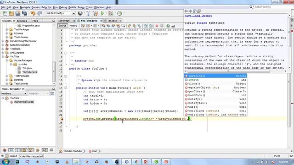Screen dimensions: 294x165
Task: Select main(String[] args) in Navigator
Action: (24, 102)
